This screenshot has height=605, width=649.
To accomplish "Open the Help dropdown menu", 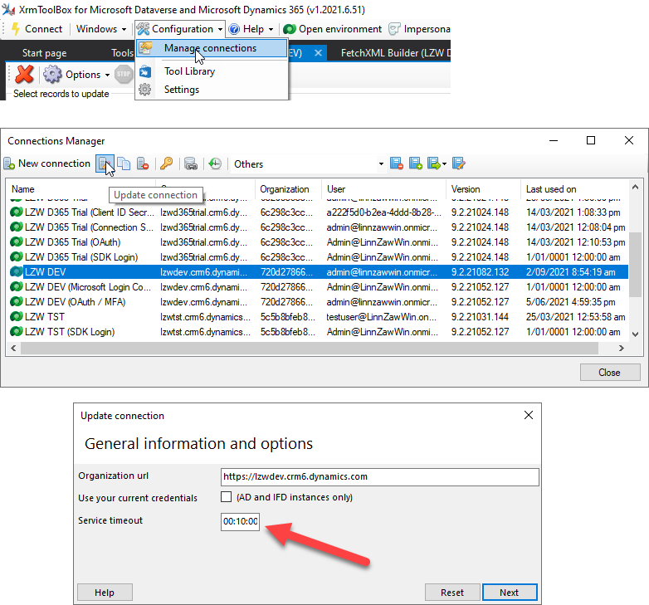I will coord(251,29).
